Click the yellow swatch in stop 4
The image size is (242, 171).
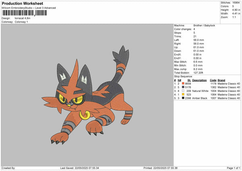point(183,94)
